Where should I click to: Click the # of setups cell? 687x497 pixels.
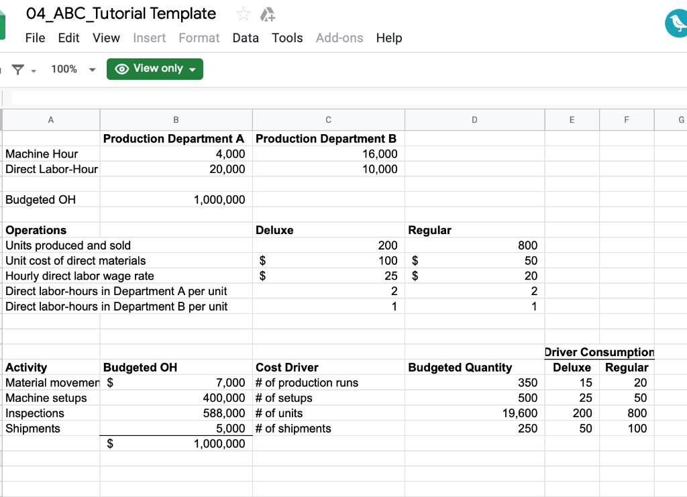click(329, 398)
